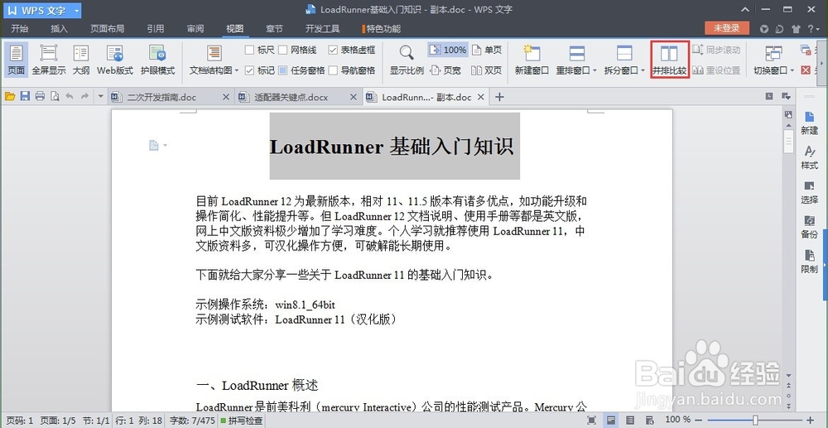This screenshot has height=428, width=828.
Task: Add new document tab with plus
Action: point(499,97)
